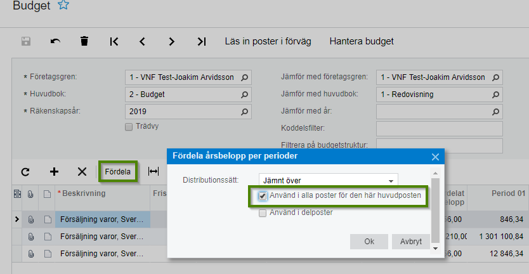Open Räkenskapsår lookup selector
Viewport: 529px width, 274px height.
click(x=245, y=112)
